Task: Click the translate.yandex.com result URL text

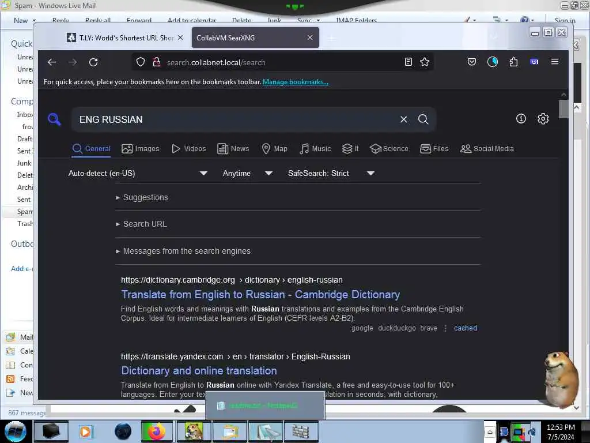Action: coord(236,356)
